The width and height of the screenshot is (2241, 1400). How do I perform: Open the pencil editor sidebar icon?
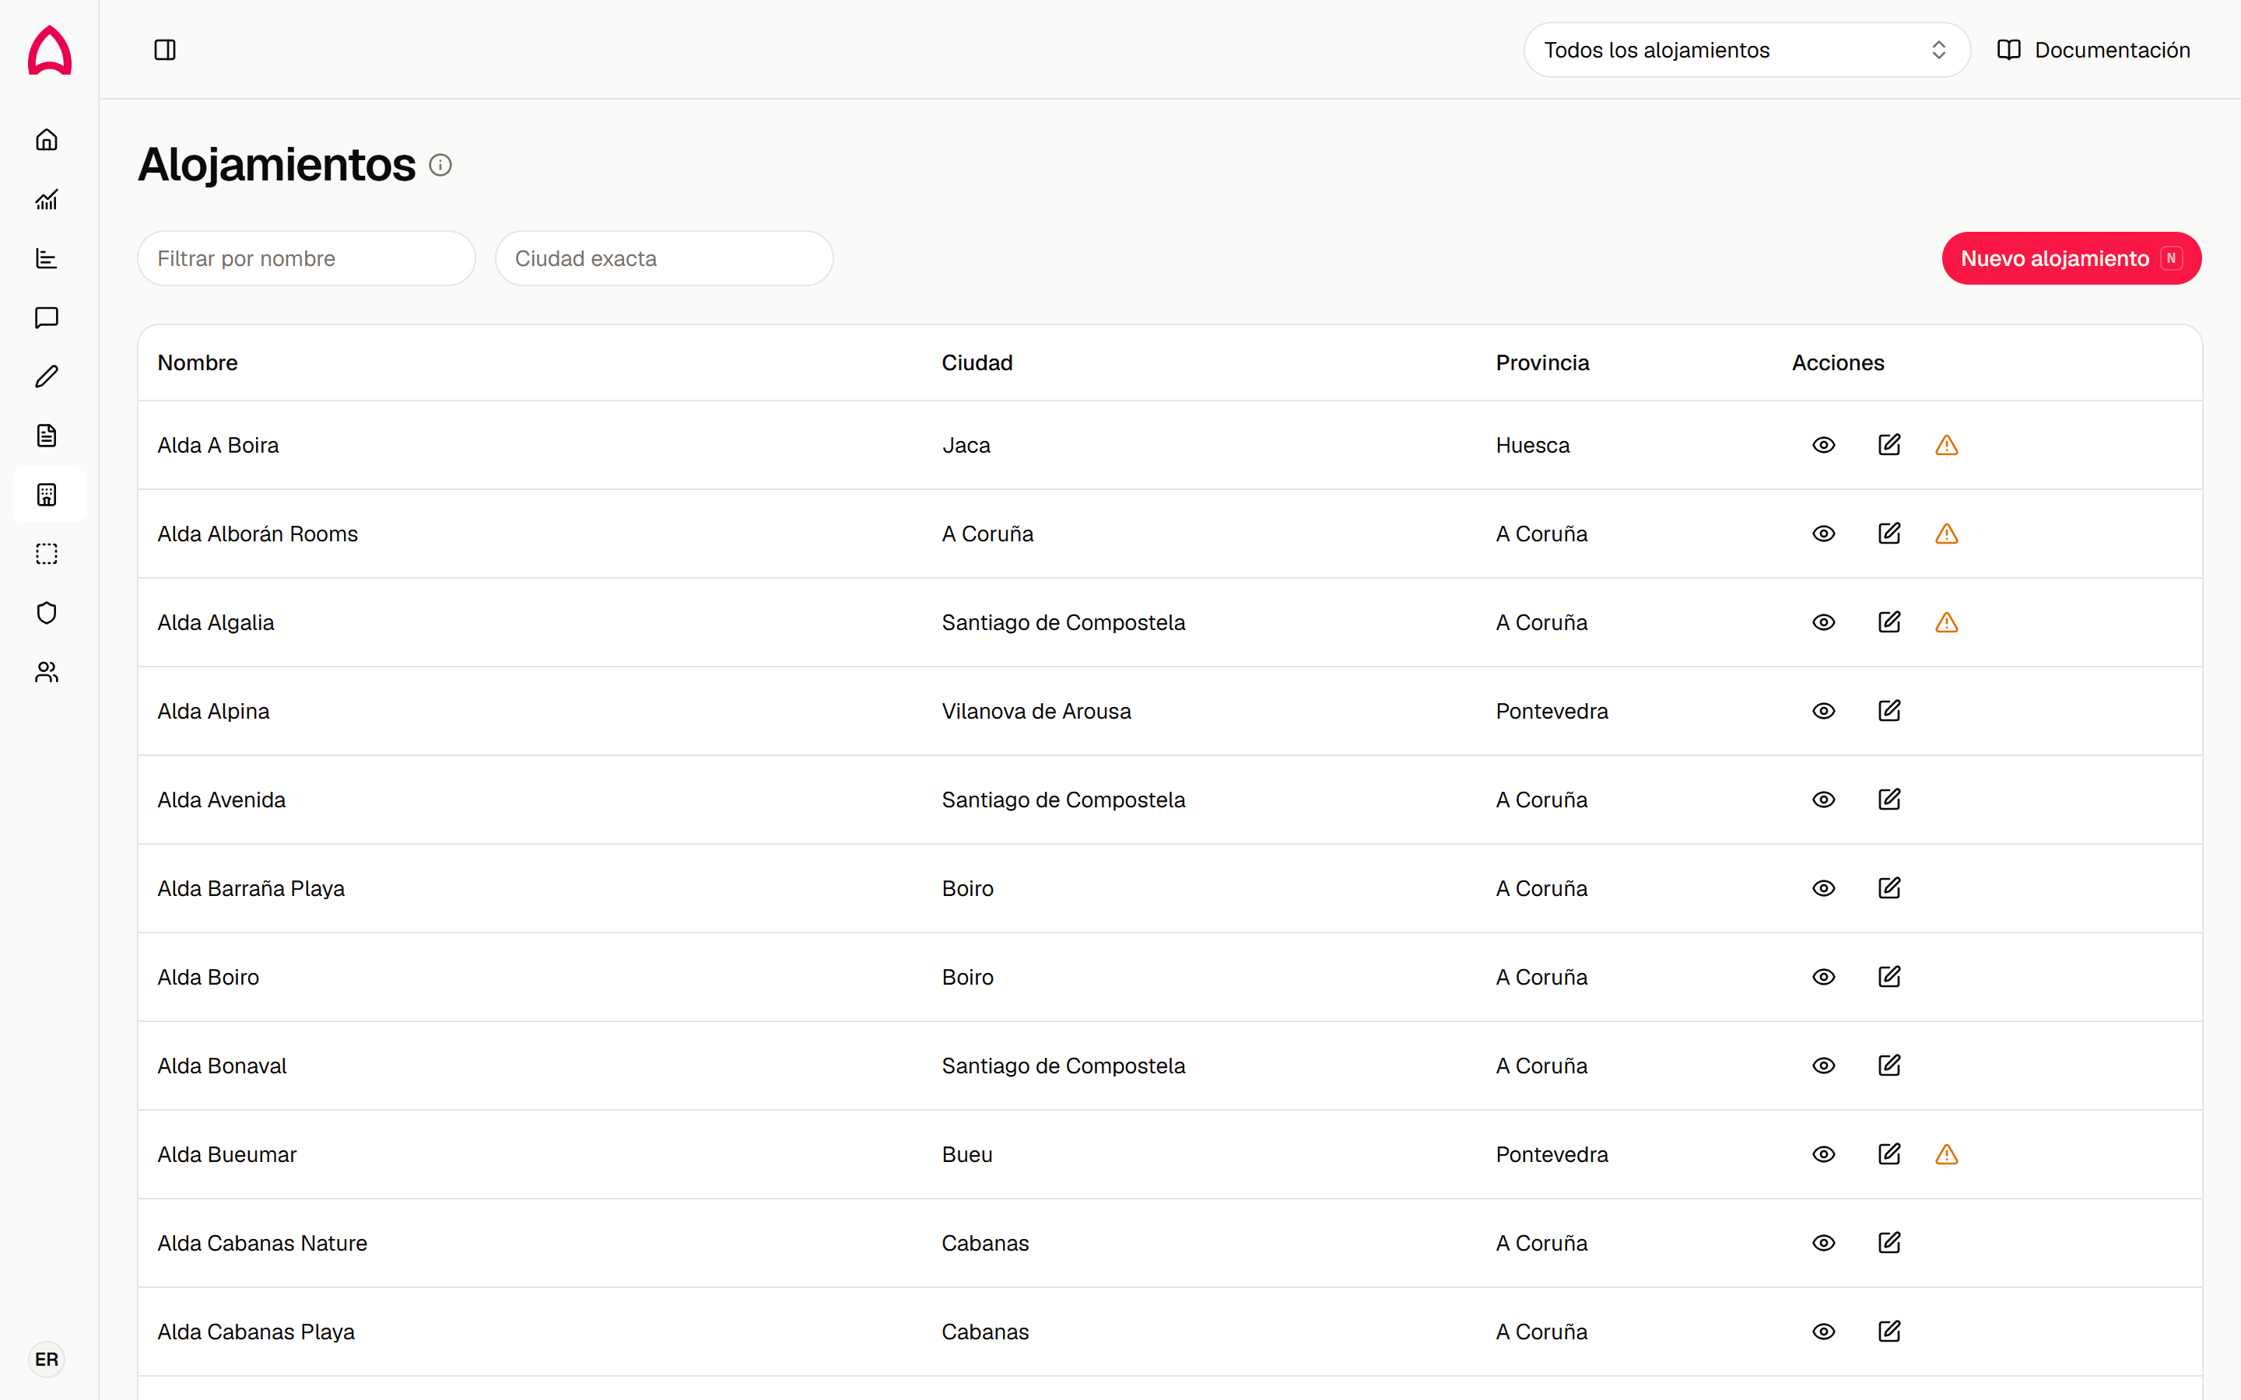click(47, 377)
